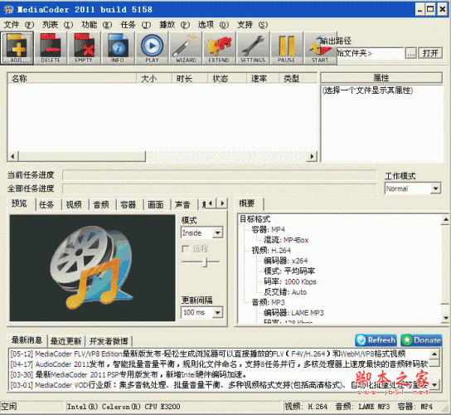
Task: Click the news list scroll up arrow
Action: coord(434,354)
